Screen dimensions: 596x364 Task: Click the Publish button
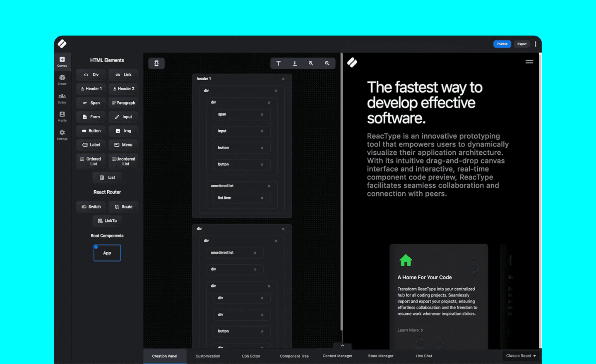[x=502, y=44]
